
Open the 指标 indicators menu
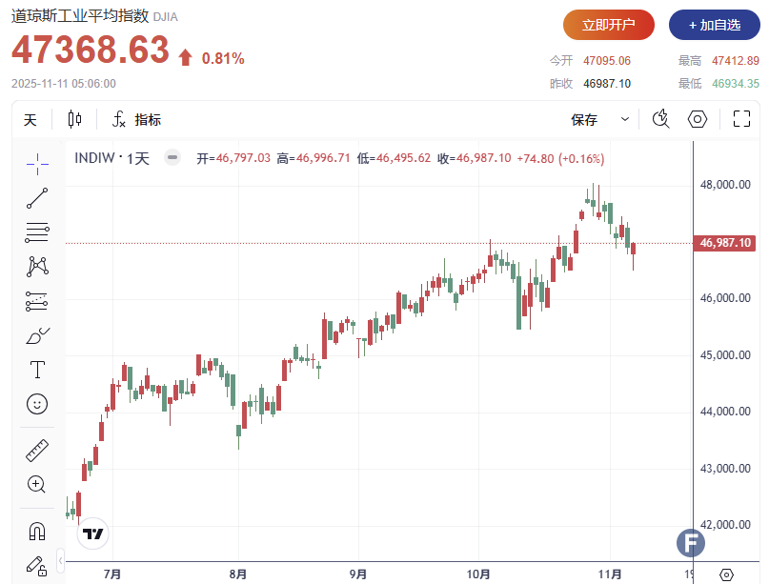click(x=137, y=120)
